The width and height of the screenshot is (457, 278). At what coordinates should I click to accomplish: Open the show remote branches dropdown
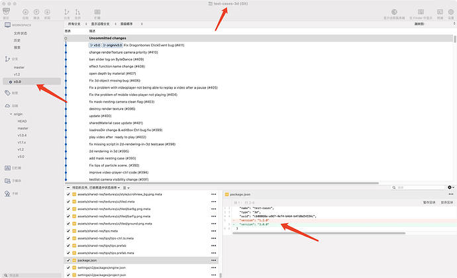pos(103,24)
